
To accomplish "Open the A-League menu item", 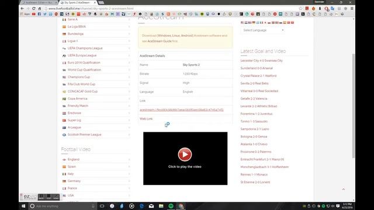I will (74, 127).
